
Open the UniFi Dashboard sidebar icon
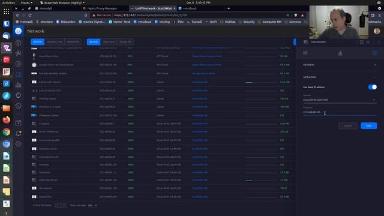[19, 43]
